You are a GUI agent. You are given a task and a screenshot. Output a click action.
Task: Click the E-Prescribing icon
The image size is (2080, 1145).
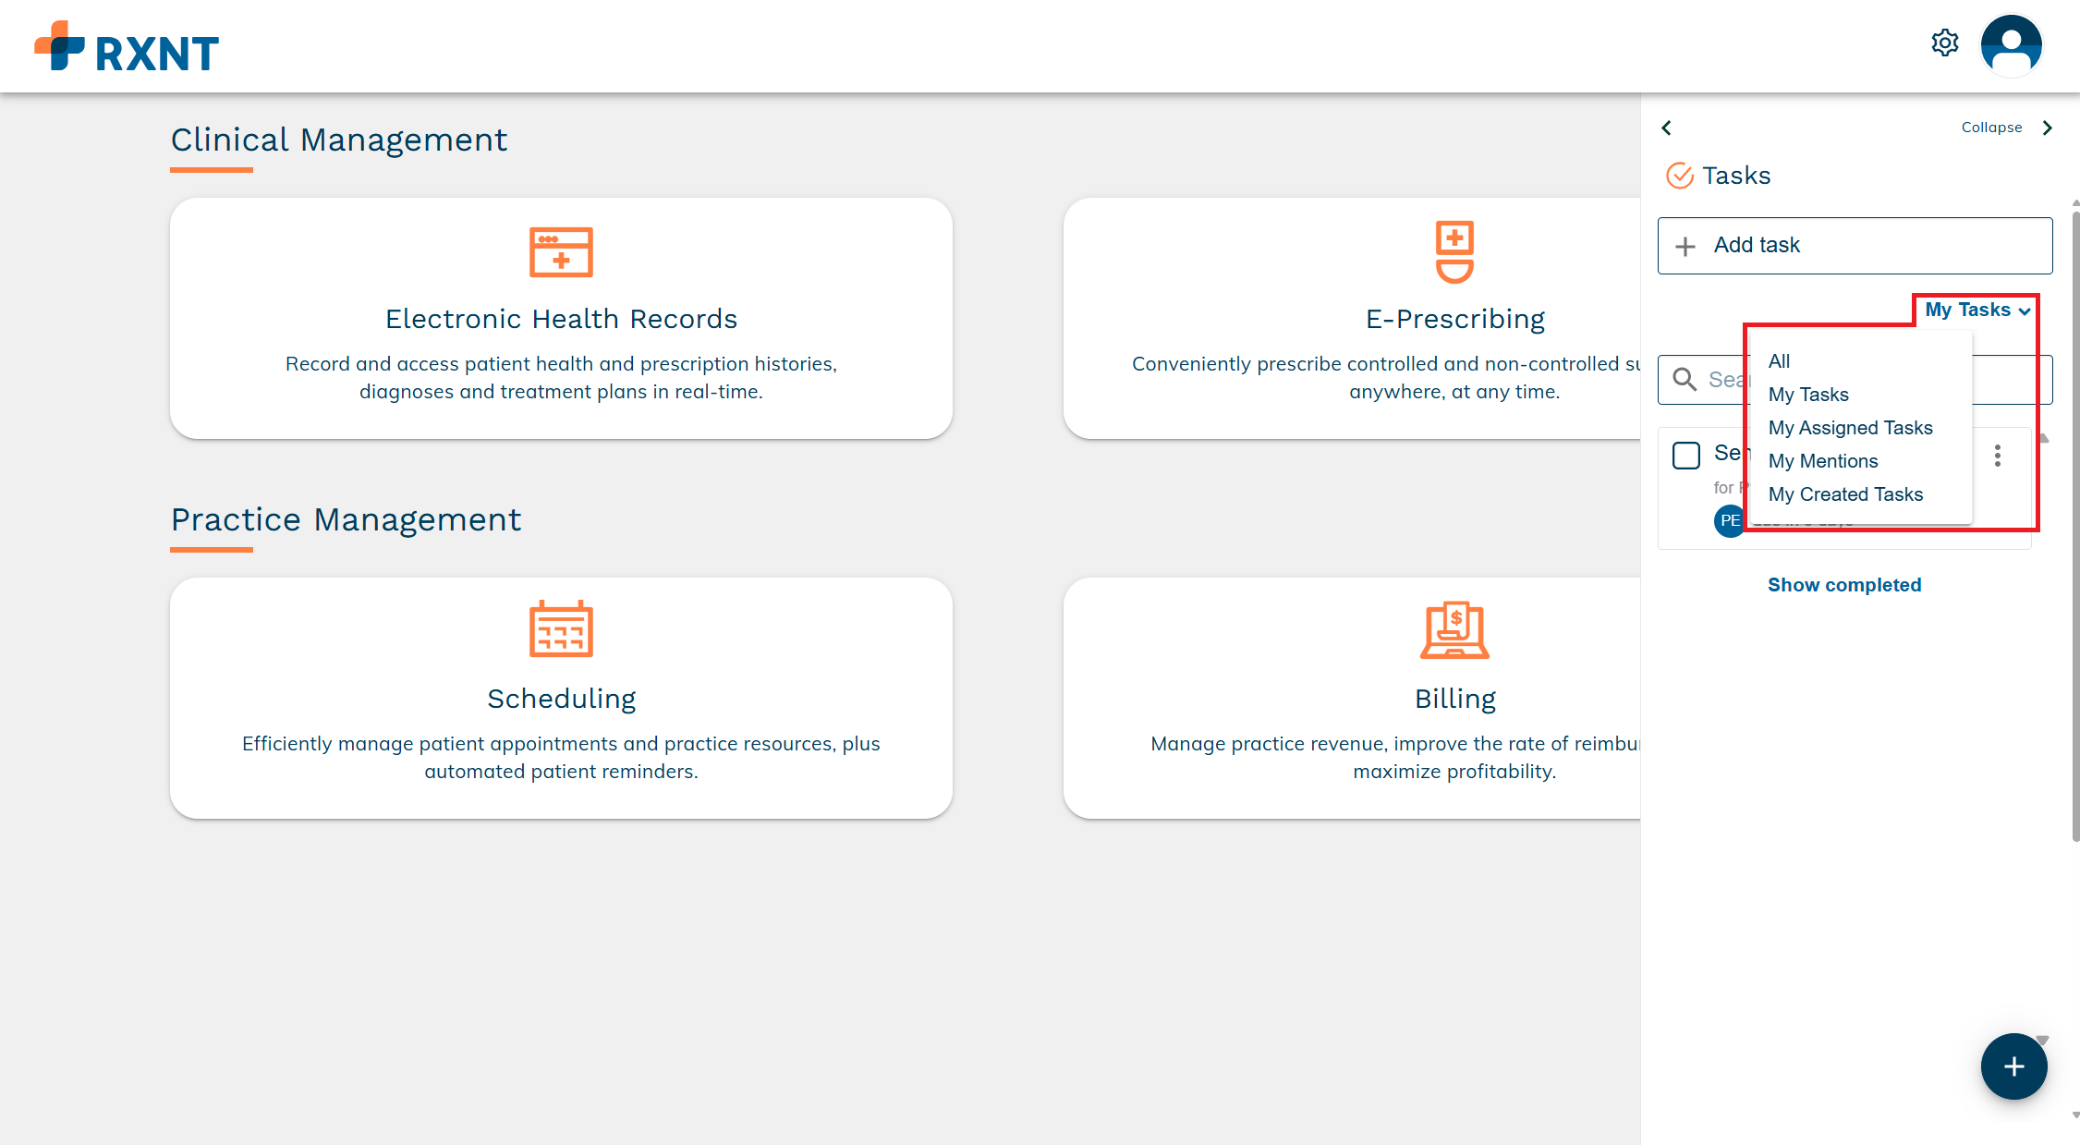coord(1454,251)
